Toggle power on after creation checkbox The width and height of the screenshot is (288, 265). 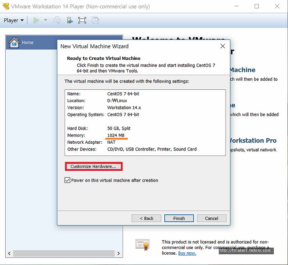(67, 180)
